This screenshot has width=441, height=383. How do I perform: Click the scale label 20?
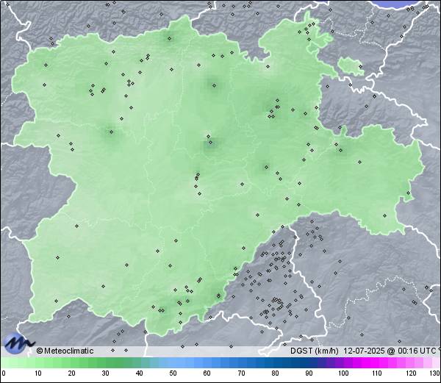[x=72, y=373]
